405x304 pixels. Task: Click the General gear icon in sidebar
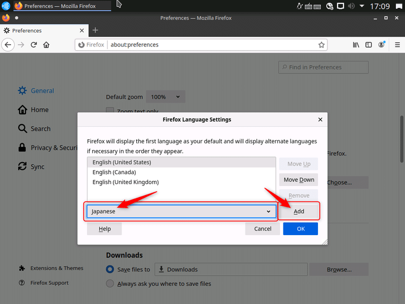(22, 91)
